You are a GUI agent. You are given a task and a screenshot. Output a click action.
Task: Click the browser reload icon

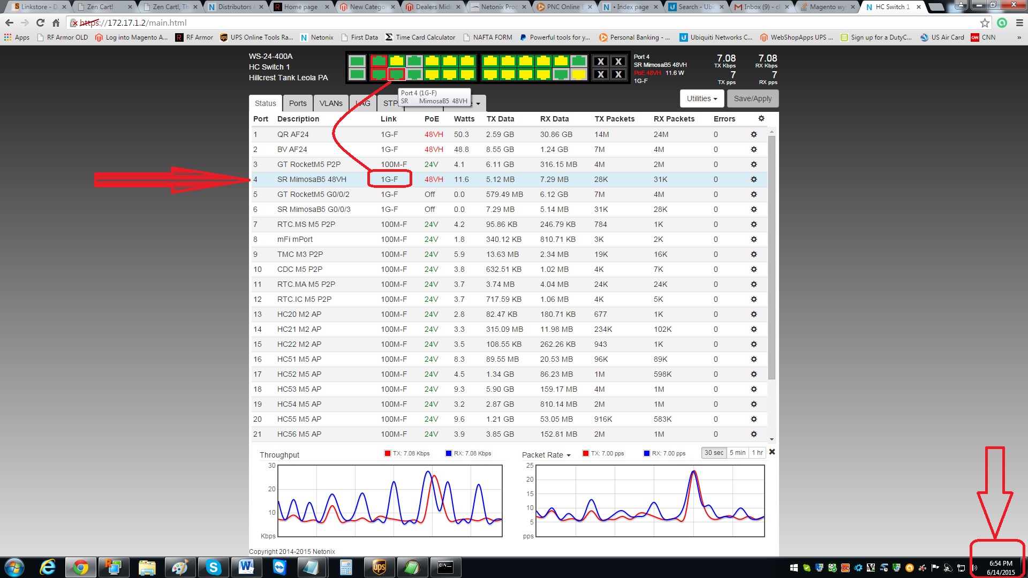click(x=40, y=22)
